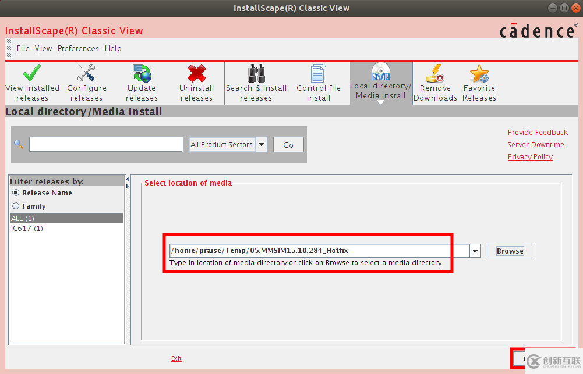
Task: Open the Preferences menu
Action: click(x=78, y=48)
